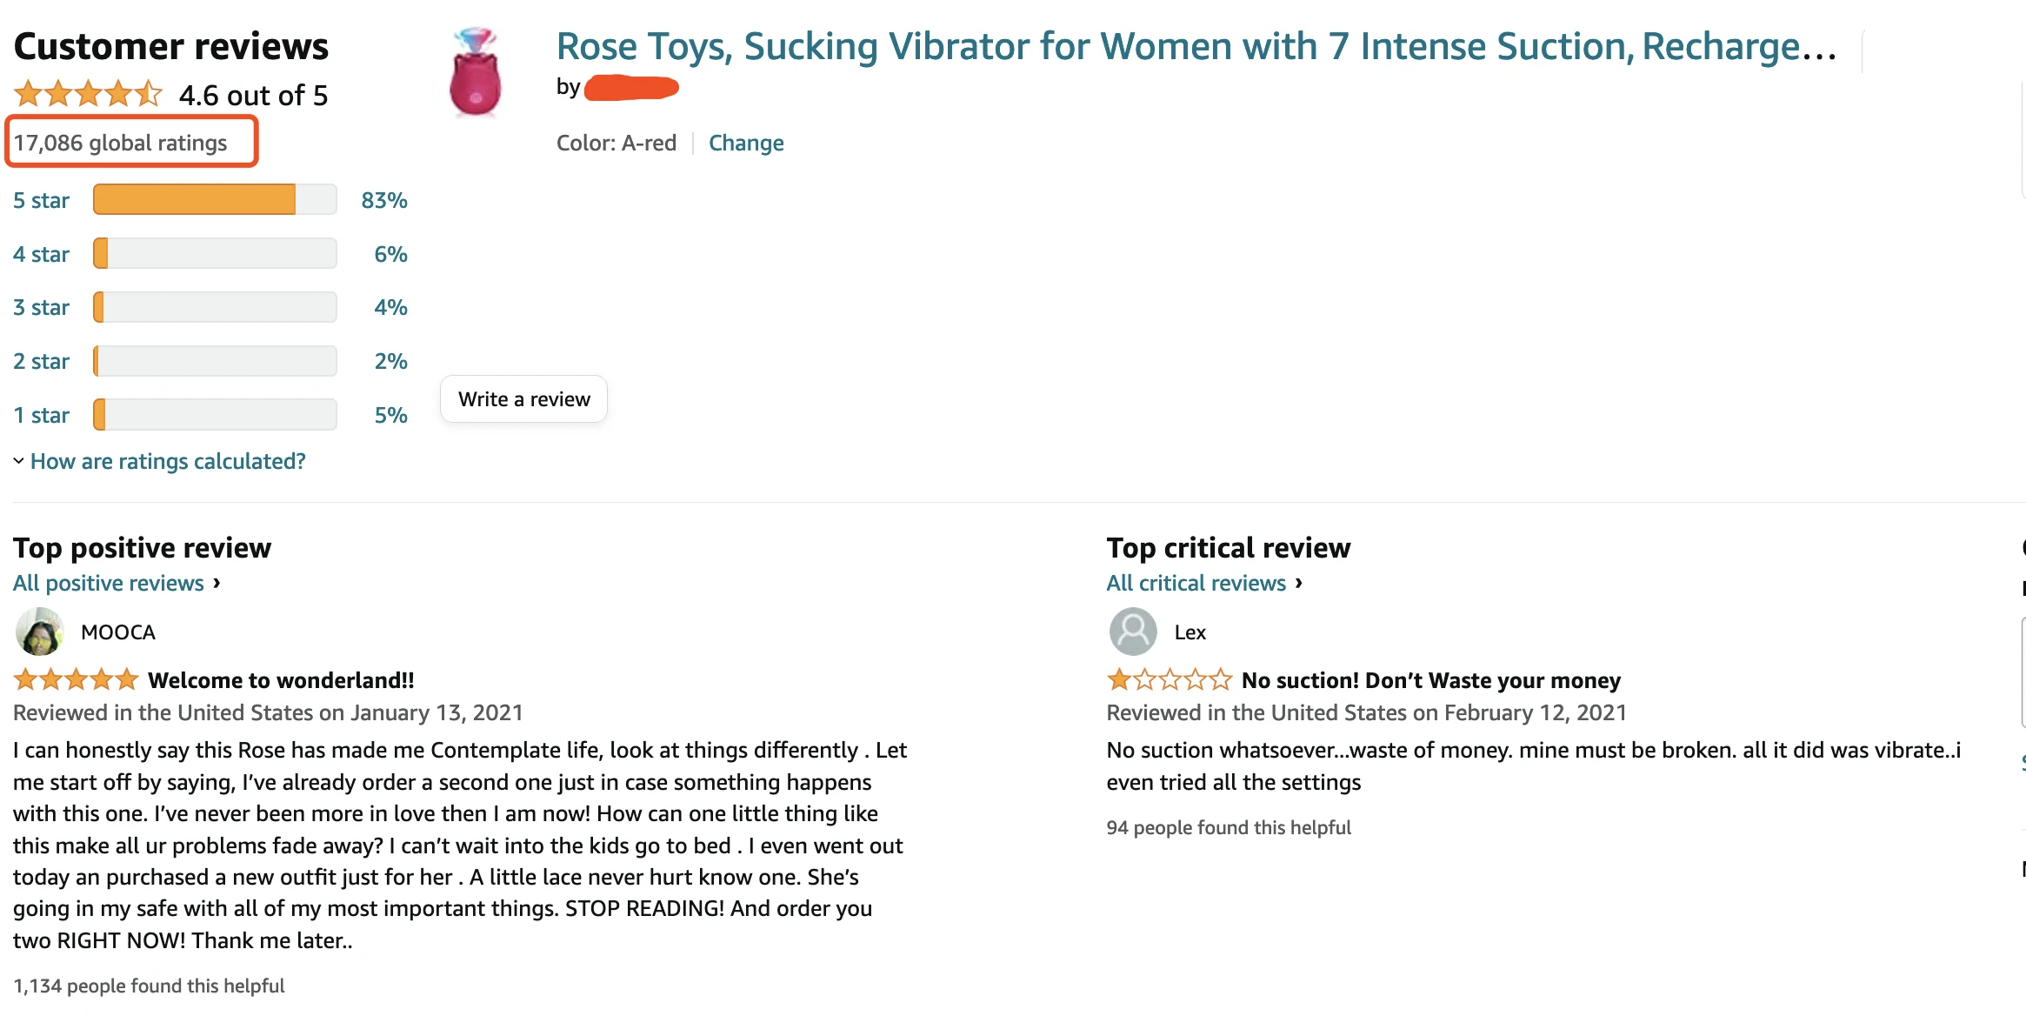This screenshot has width=2026, height=1016.
Task: Click the overall 4.6 star rating icons
Action: 88,94
